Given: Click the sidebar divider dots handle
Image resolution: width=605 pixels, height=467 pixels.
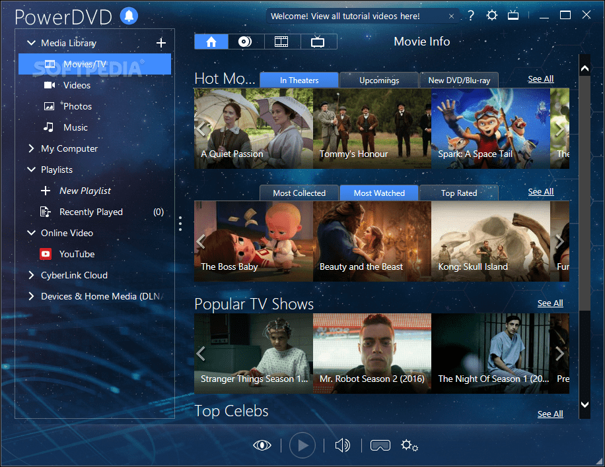Looking at the screenshot, I should [180, 224].
